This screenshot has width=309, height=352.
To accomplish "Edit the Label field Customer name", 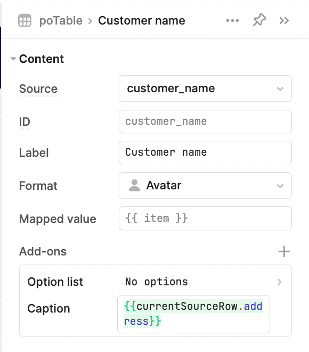I will click(205, 153).
